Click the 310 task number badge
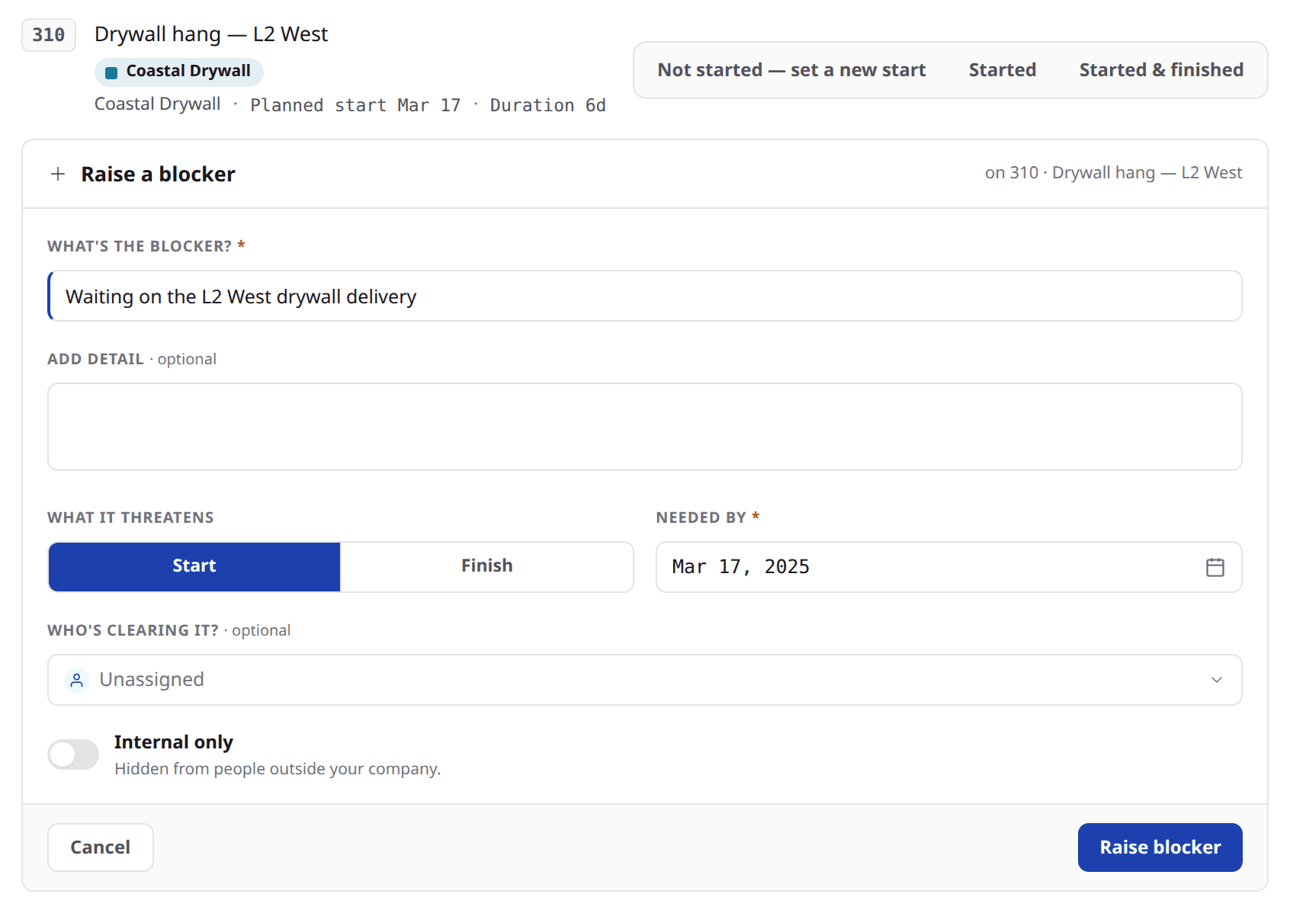This screenshot has height=910, width=1290. 49,35
